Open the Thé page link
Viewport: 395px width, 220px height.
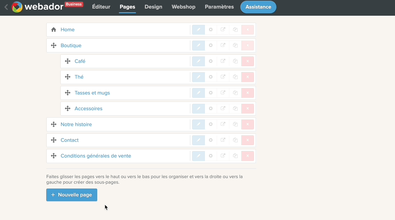pos(79,77)
